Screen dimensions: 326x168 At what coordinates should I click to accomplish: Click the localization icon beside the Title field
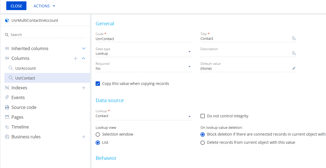click(x=294, y=38)
